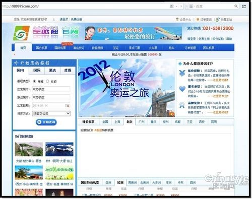
Task: Click the search magnifier in the browser toolbar
Action: 236,6
